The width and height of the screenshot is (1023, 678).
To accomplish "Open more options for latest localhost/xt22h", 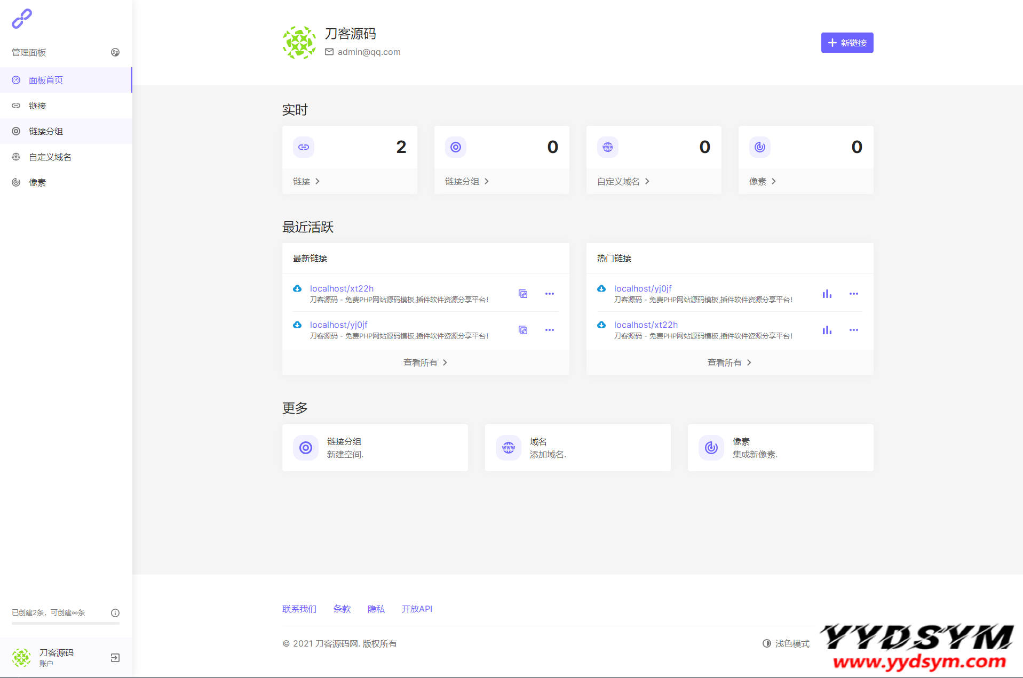I will pos(549,294).
